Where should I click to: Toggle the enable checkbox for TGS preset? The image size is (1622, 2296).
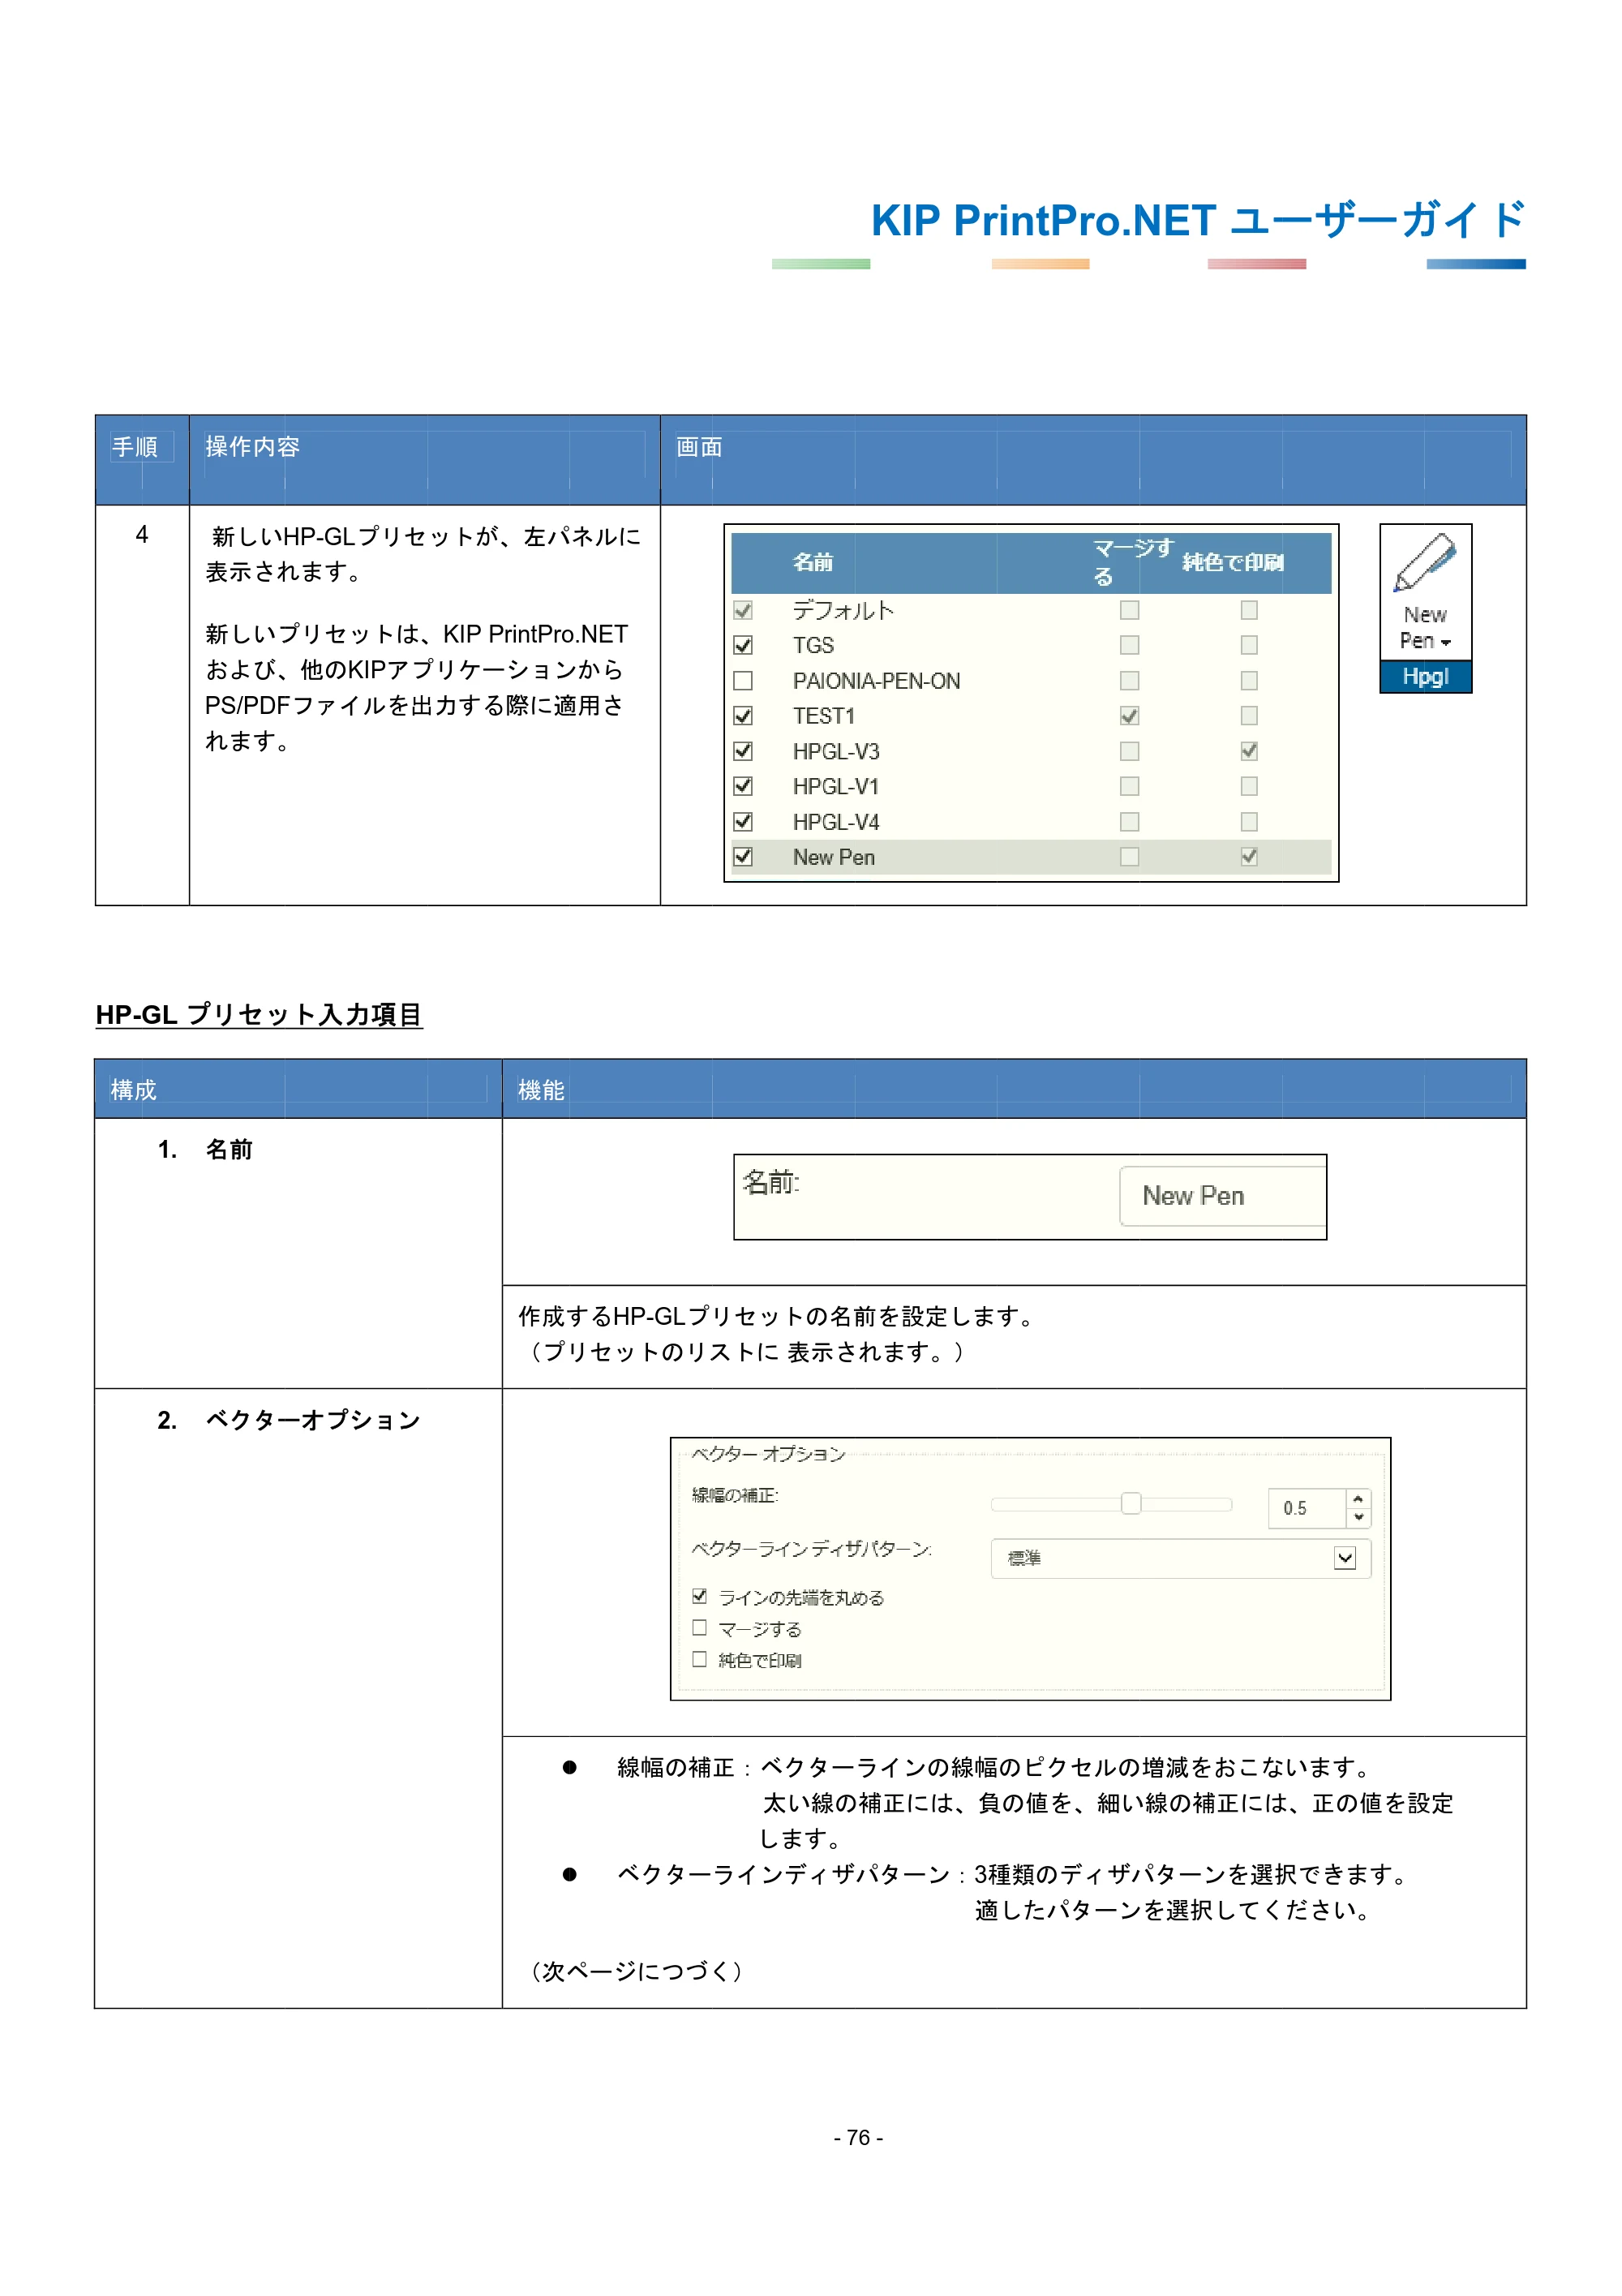click(x=743, y=645)
